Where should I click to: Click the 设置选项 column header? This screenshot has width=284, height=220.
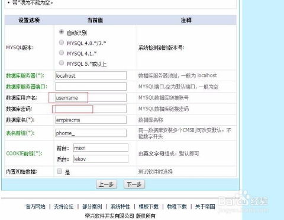click(x=29, y=20)
